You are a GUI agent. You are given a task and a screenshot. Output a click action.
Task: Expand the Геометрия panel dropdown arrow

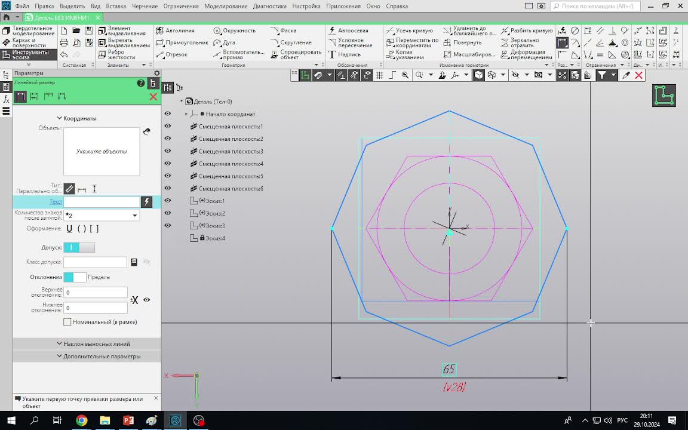click(317, 65)
